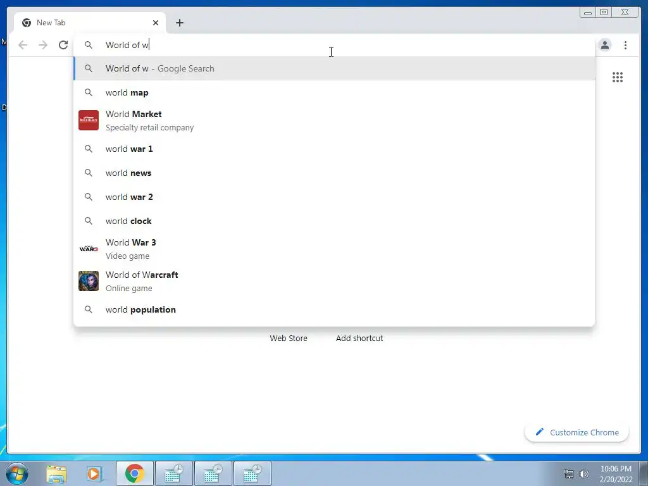Open the Windows Start menu orb
The width and height of the screenshot is (648, 486).
click(x=17, y=473)
